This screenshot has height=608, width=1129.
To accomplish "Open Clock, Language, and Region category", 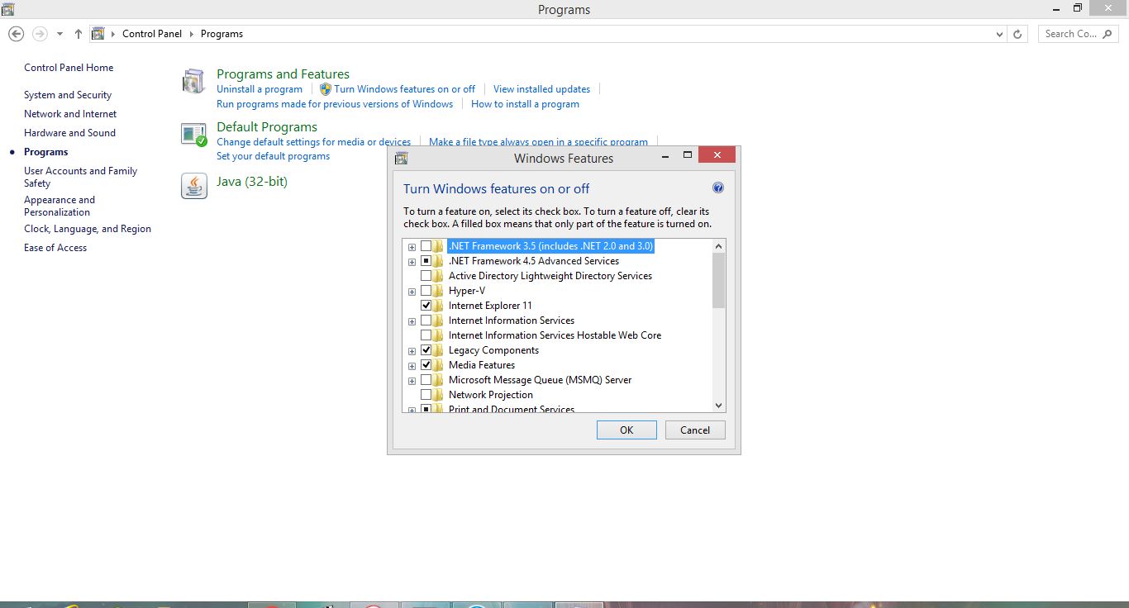I will point(88,229).
